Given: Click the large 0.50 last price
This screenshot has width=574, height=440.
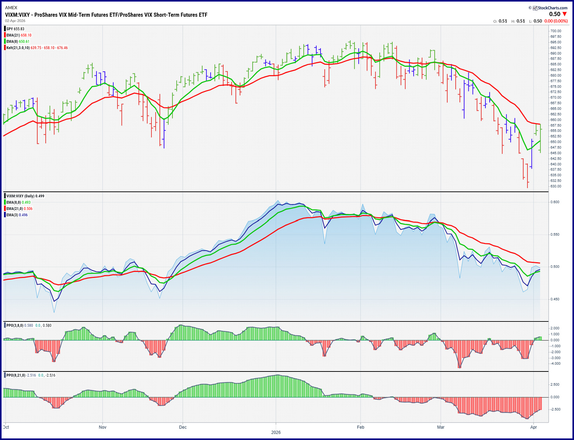Looking at the screenshot, I should pos(555,14).
